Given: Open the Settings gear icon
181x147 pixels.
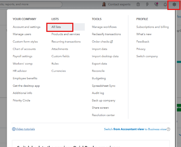Looking at the screenshot, I should pyautogui.click(x=174, y=4).
